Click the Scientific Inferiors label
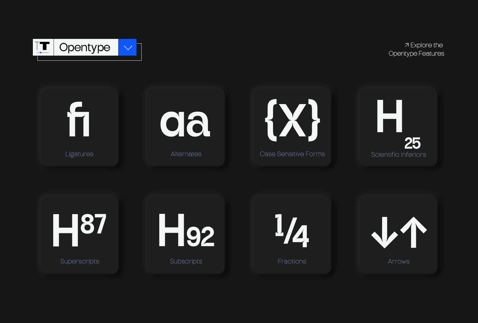The height and width of the screenshot is (323, 478). (x=399, y=155)
